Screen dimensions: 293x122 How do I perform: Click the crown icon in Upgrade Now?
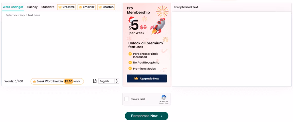(x=136, y=78)
